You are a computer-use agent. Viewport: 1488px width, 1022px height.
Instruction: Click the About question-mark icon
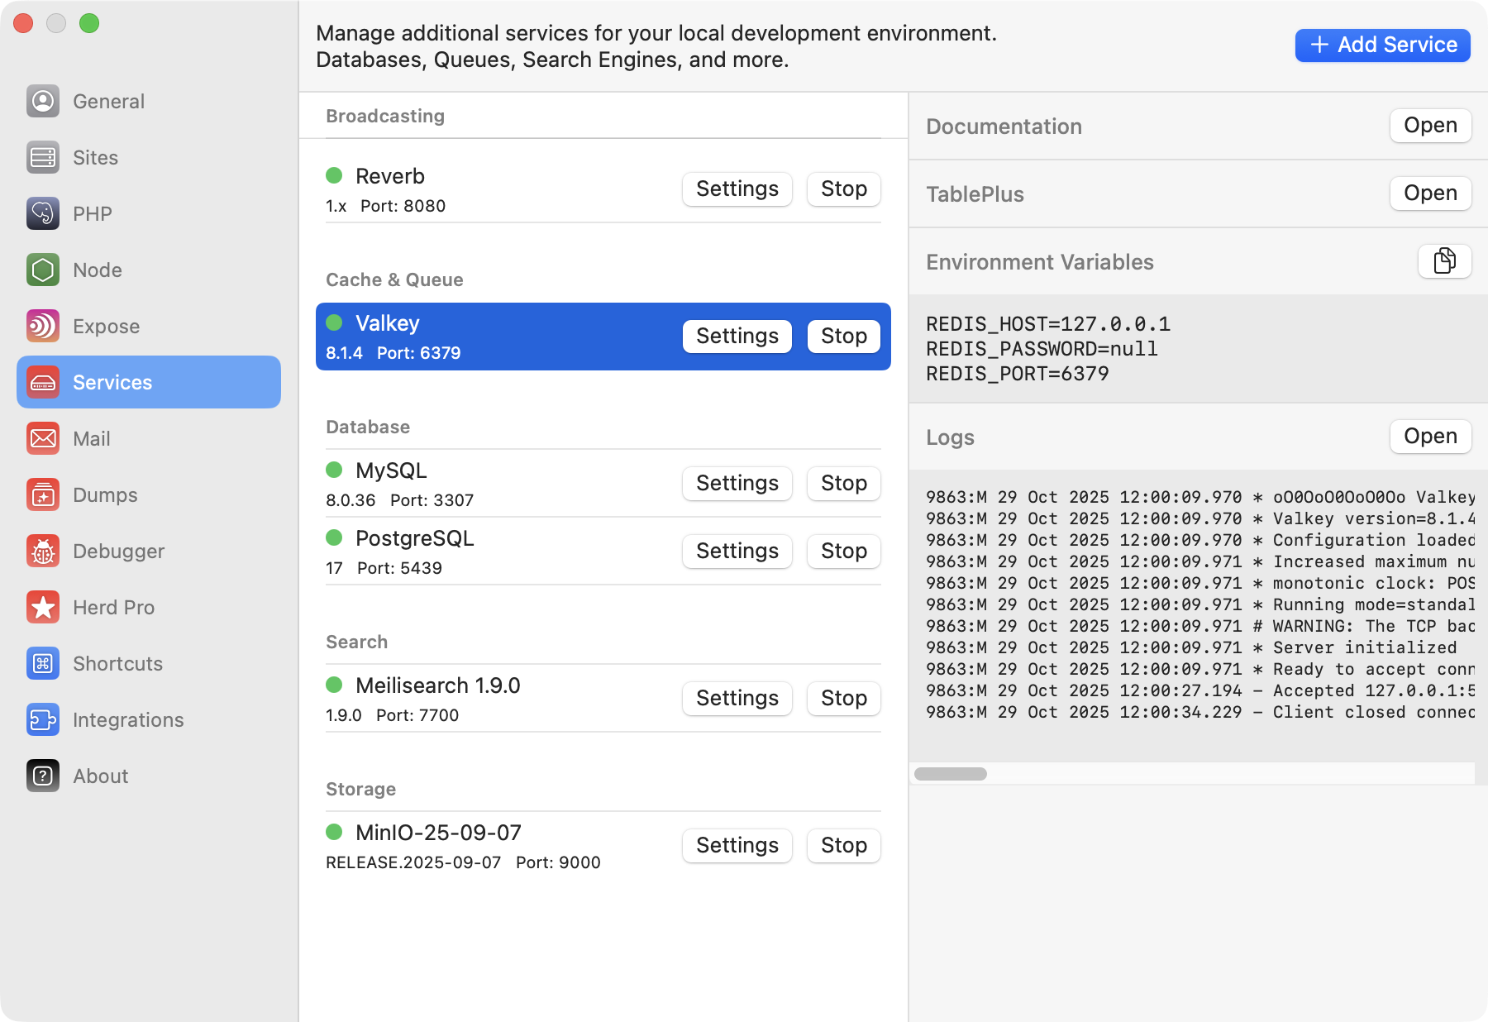click(43, 776)
